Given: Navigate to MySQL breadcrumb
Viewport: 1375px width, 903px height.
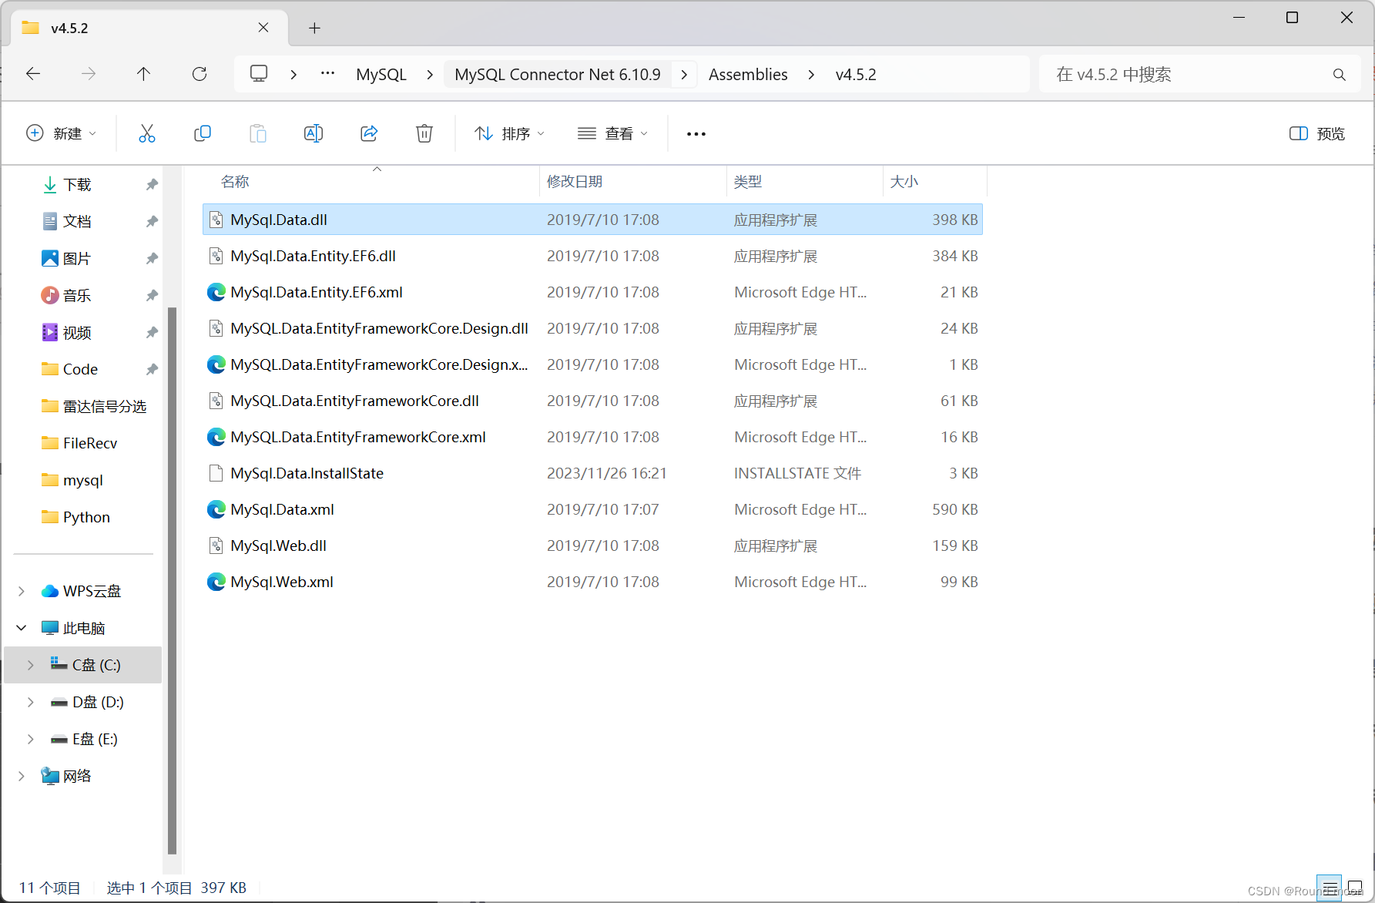Looking at the screenshot, I should coord(381,75).
